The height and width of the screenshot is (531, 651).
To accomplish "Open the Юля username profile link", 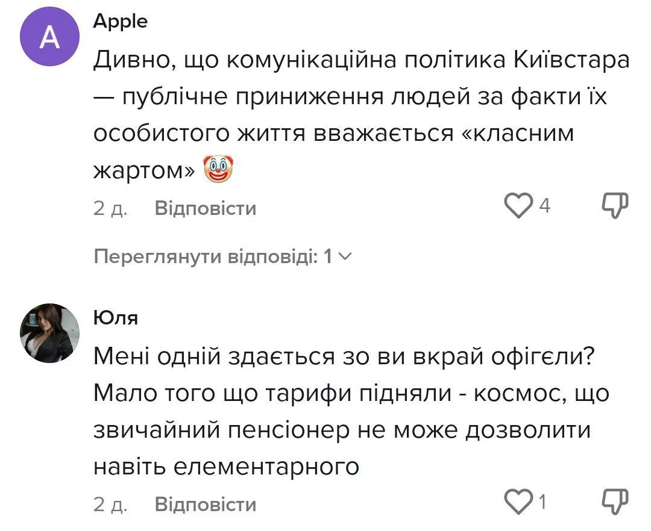I will [116, 317].
